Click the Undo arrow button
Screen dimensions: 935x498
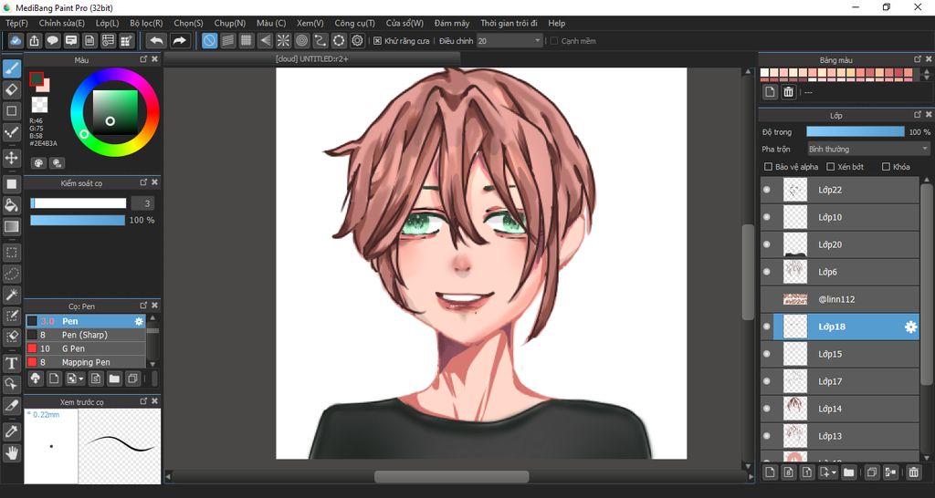156,40
